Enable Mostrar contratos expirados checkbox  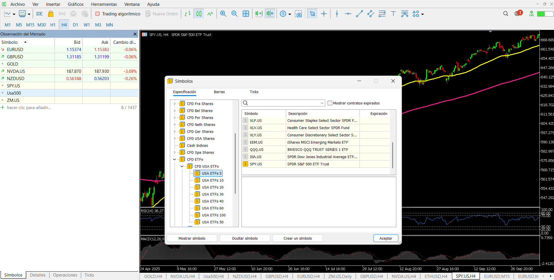click(330, 103)
